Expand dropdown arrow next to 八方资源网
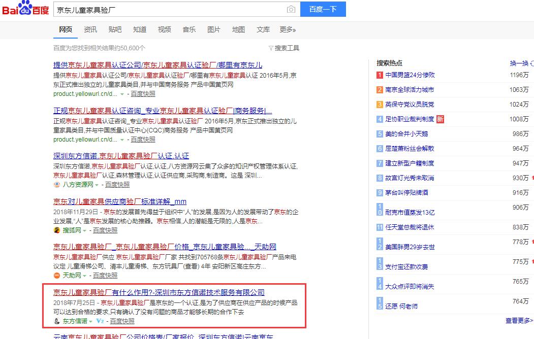 (x=97, y=185)
